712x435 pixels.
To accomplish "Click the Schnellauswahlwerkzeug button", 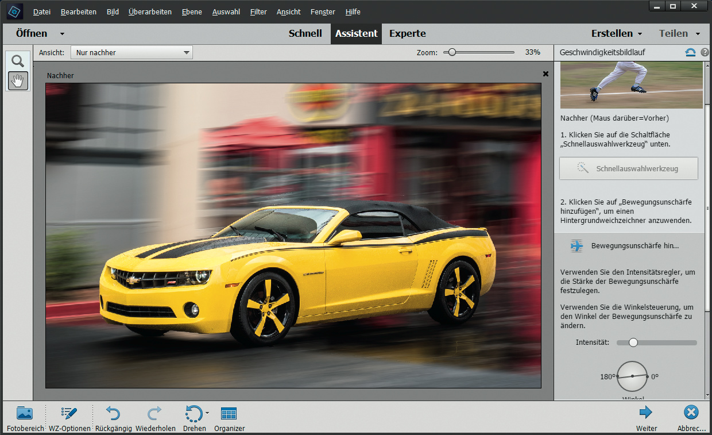I will [x=628, y=169].
